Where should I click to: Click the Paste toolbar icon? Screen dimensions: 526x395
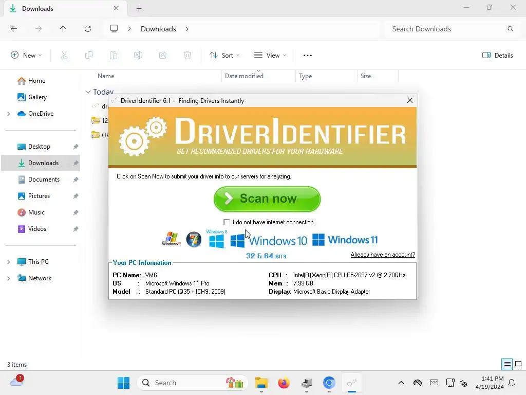click(114, 56)
